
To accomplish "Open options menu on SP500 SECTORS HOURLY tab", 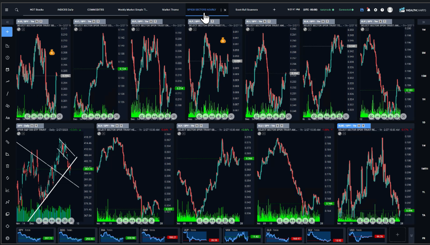I will point(221,10).
